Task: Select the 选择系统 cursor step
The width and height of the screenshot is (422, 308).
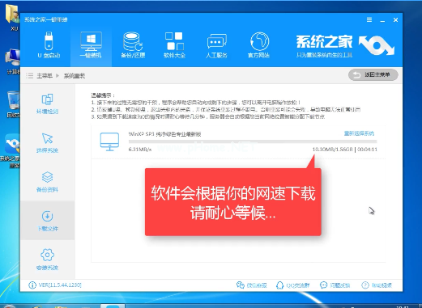Action: click(x=47, y=143)
